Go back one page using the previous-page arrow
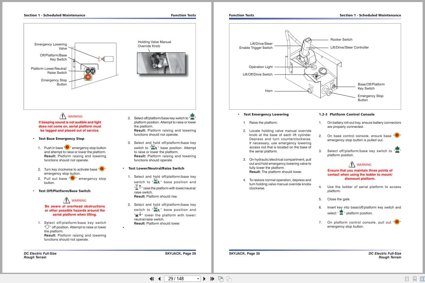The width and height of the screenshot is (425, 283). (159, 279)
